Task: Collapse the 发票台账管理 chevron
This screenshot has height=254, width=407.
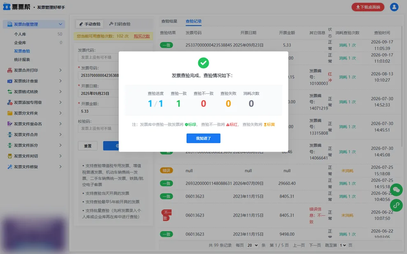Action: pyautogui.click(x=60, y=24)
